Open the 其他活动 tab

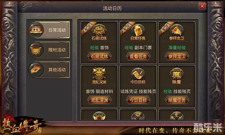pos(49,69)
